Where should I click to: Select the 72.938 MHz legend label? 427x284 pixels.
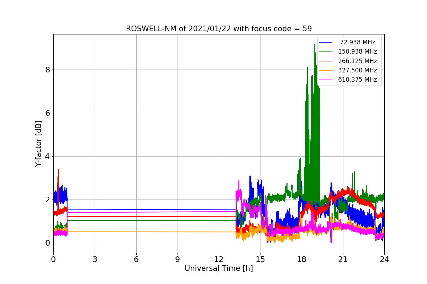click(358, 42)
